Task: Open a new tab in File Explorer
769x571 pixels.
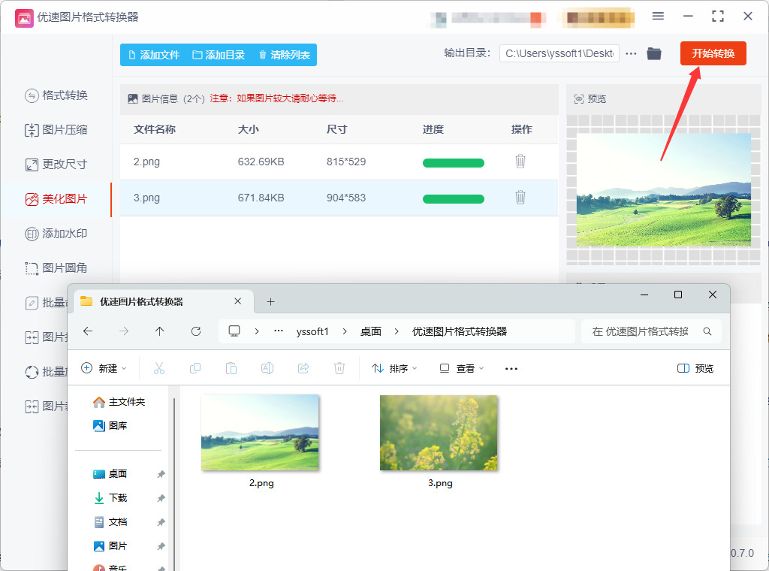Action: tap(270, 302)
